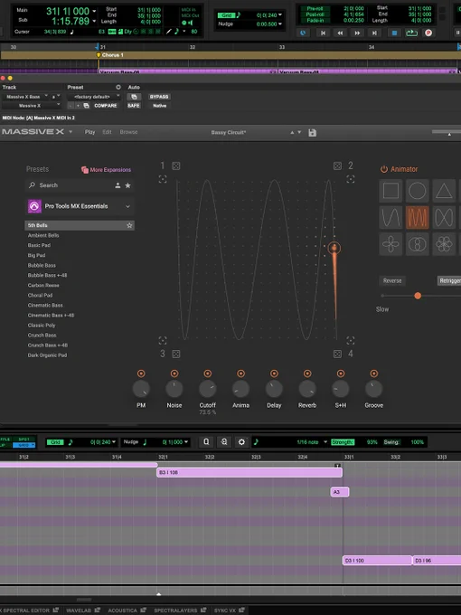Select the highlighted multi-wave Animator shape

[x=417, y=217]
